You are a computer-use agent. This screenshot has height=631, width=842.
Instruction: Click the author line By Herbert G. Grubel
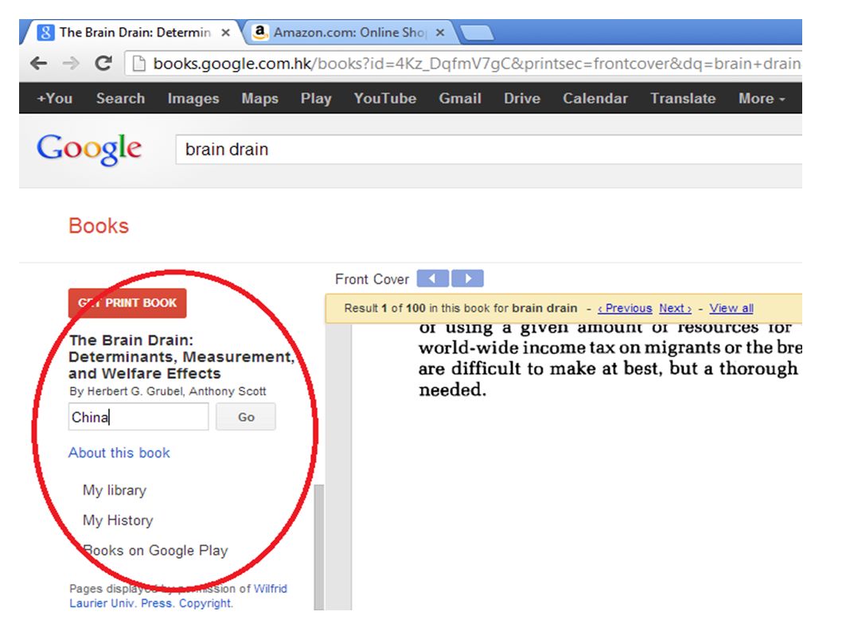168,391
